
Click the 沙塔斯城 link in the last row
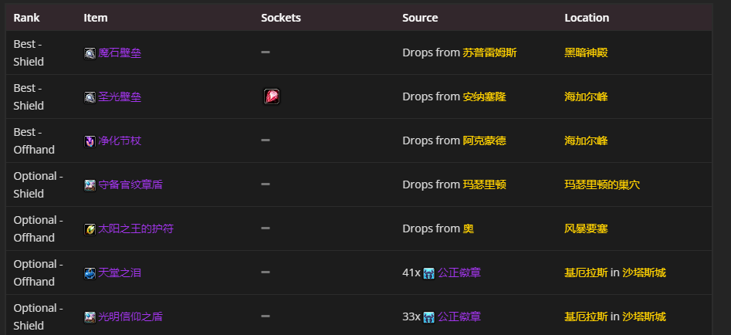coord(644,316)
